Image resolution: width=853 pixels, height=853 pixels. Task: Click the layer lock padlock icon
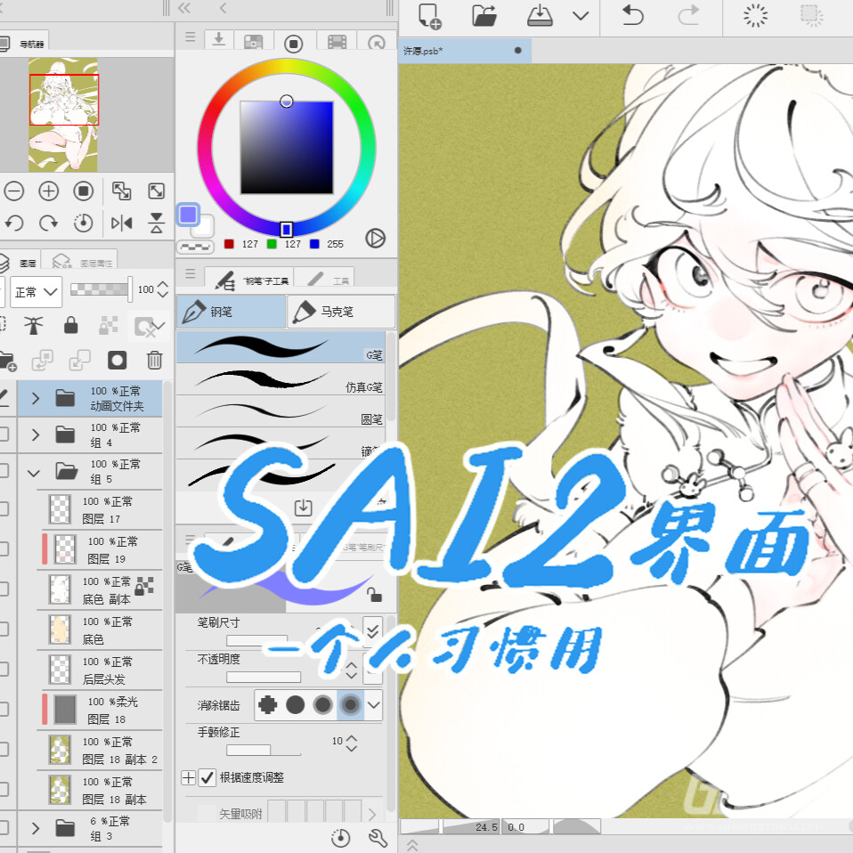pos(71,326)
